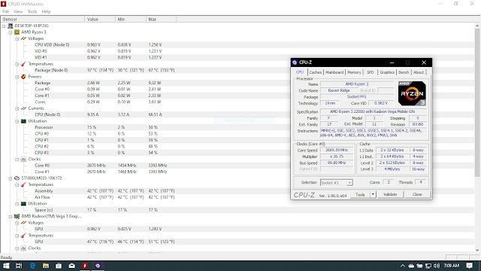Image resolution: width=481 pixels, height=271 pixels.
Task: Show hidden system tray icons
Action: 403,266
